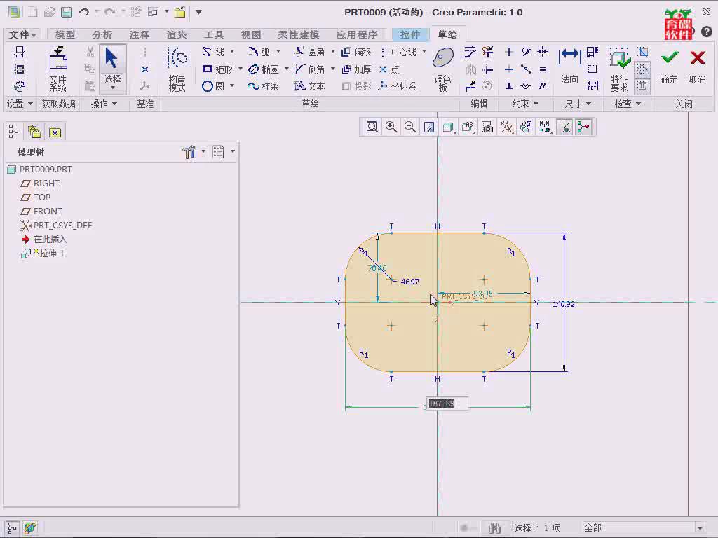Open the 柔性建模 ribbon tab

(x=299, y=34)
